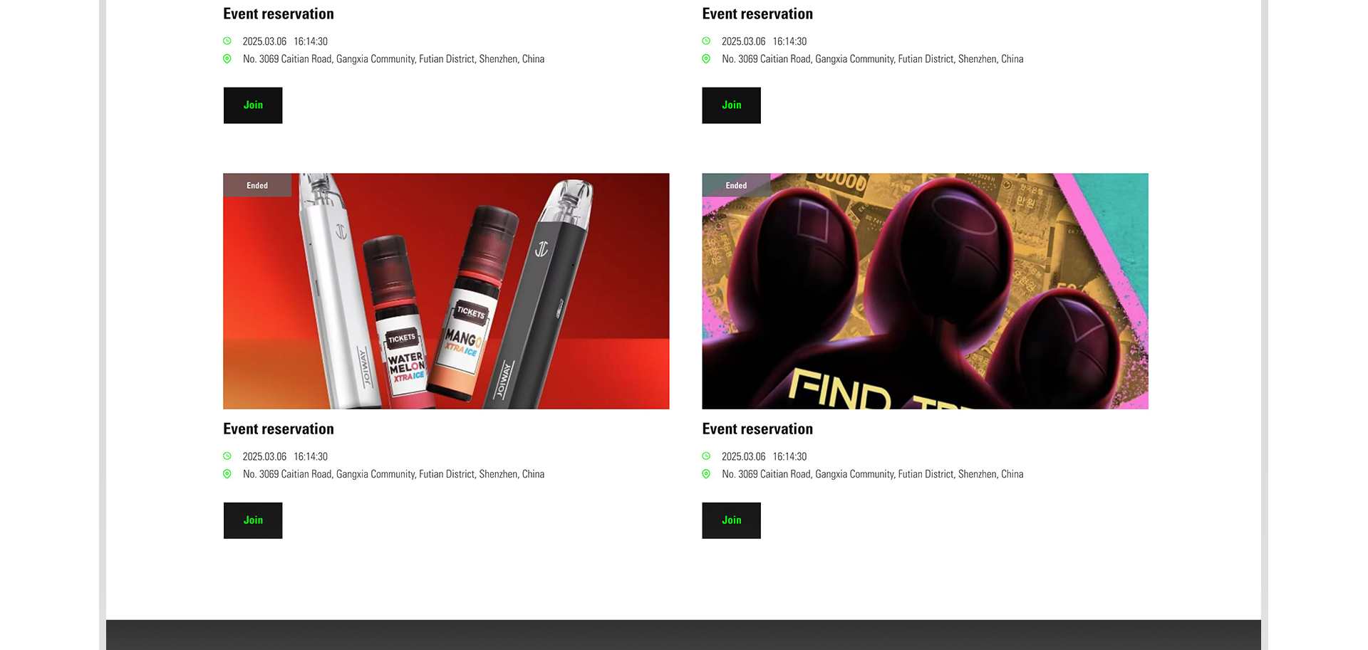Click the address text of the top-right event

point(873,59)
